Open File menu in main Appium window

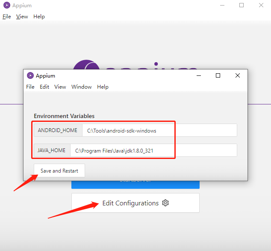[x=7, y=17]
